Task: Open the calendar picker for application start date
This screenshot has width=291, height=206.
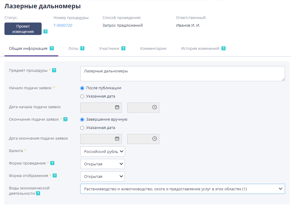Action: click(x=117, y=107)
